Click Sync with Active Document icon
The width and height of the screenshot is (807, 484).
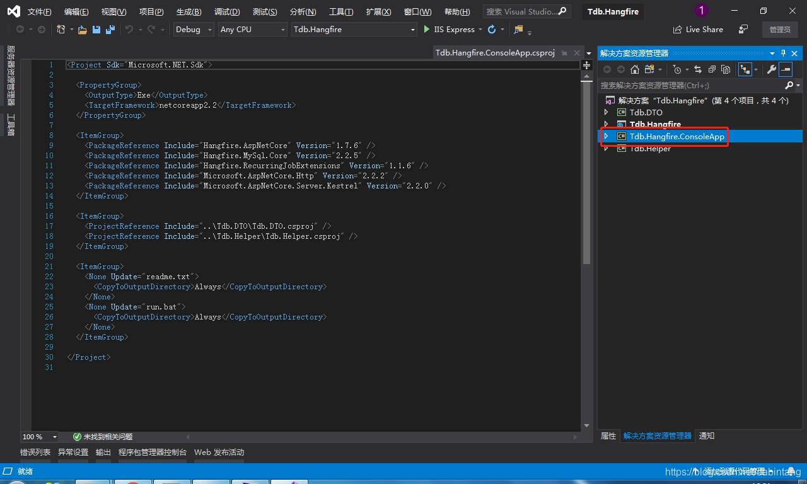click(697, 69)
